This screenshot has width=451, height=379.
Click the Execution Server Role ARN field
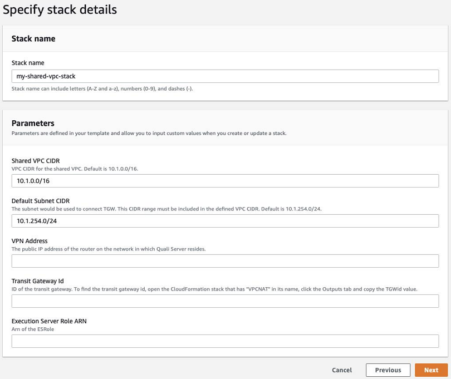225,341
